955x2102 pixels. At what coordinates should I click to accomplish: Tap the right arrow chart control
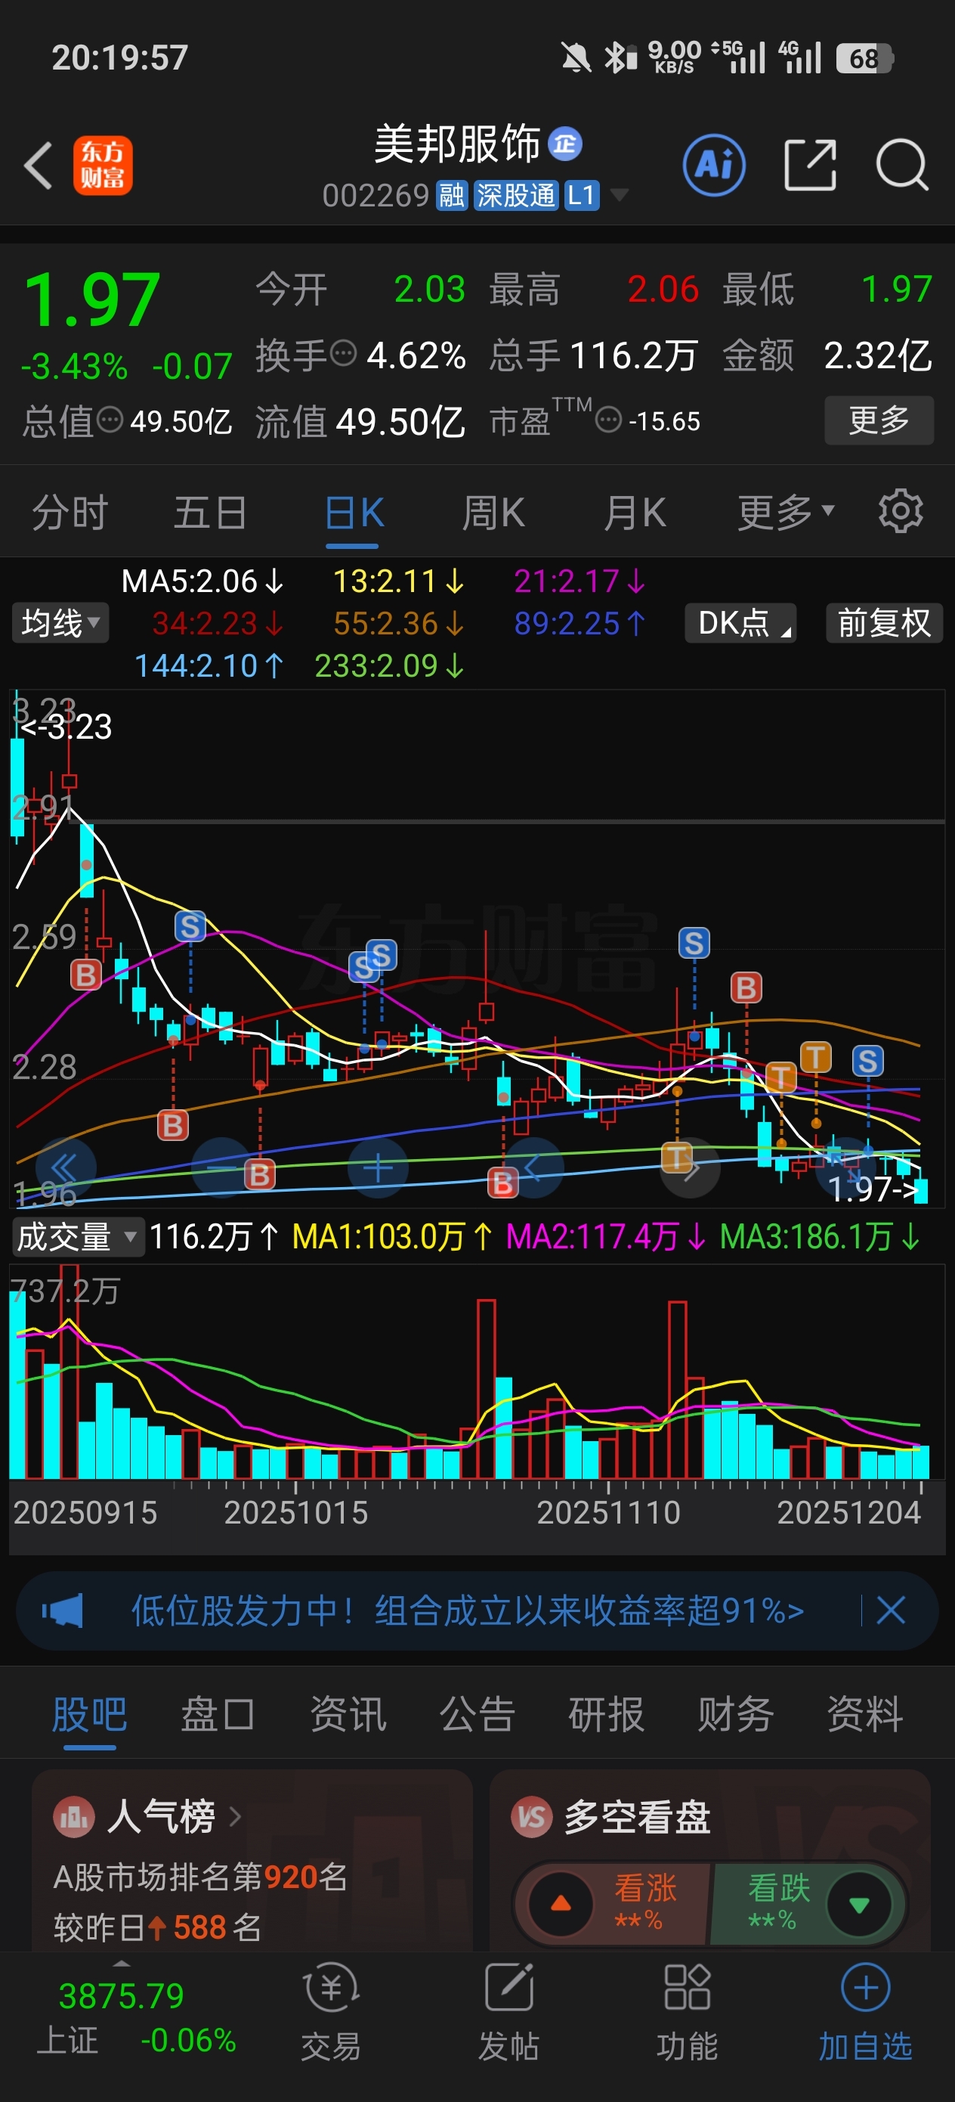pyautogui.click(x=691, y=1167)
